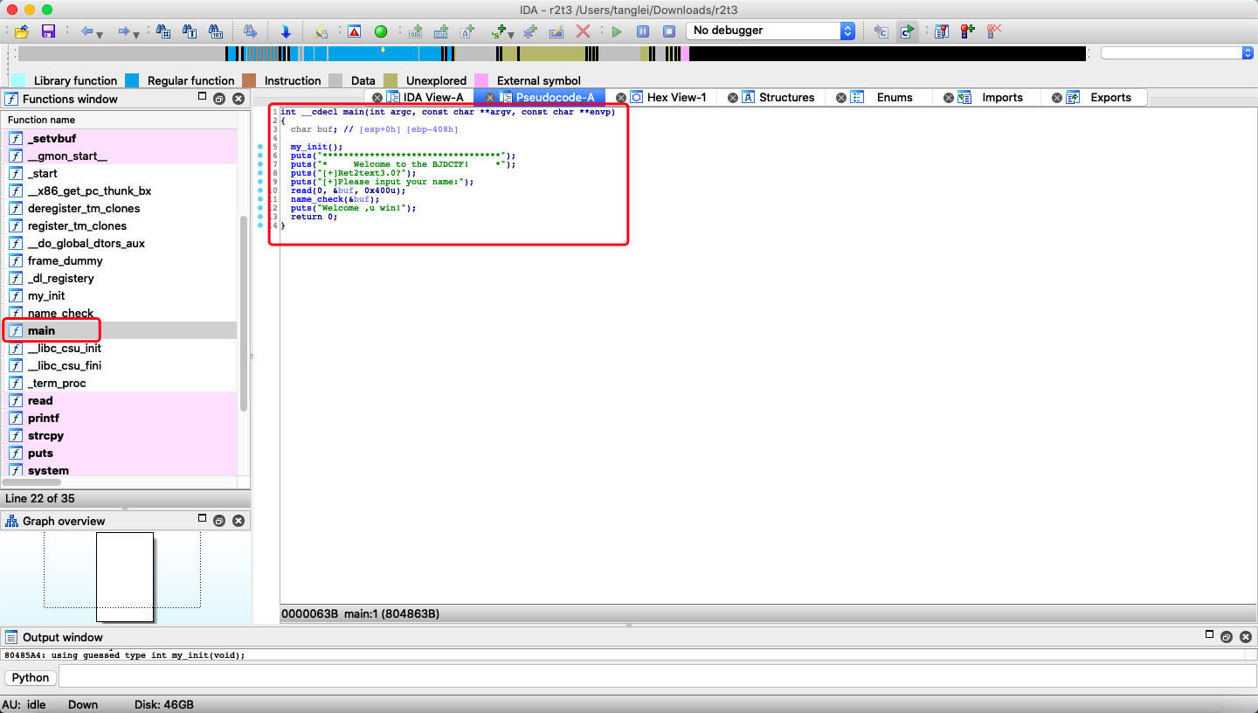Click the string type 's' plus icon
The height and width of the screenshot is (713, 1258).
pyautogui.click(x=499, y=31)
